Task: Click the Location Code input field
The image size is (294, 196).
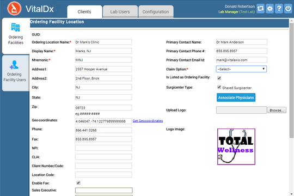Action: [103, 175]
